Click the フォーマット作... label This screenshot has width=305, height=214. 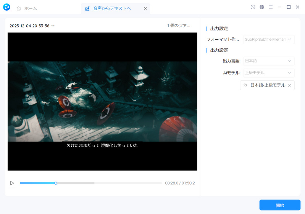point(223,39)
